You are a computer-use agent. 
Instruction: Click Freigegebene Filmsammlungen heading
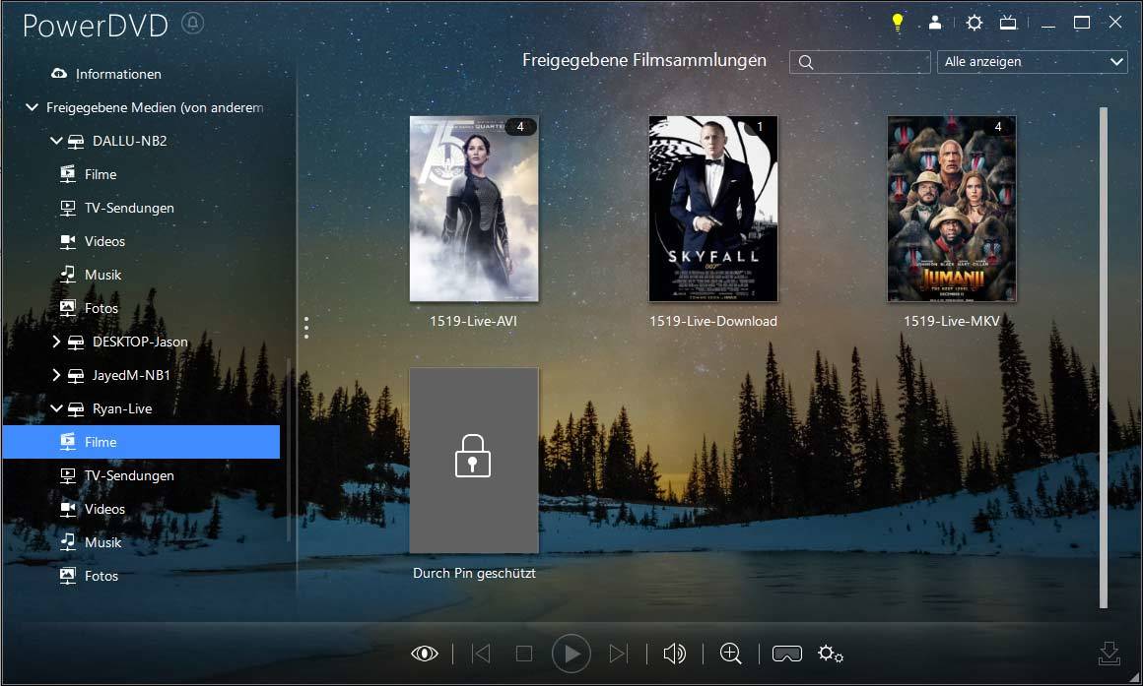coord(644,60)
